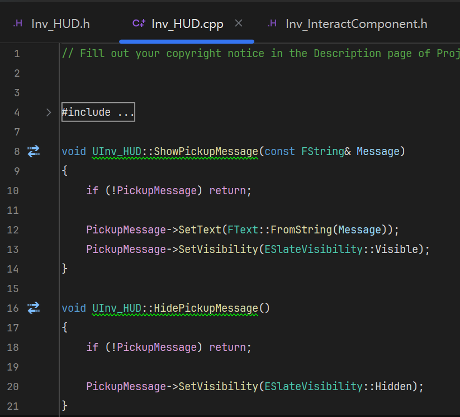Click line number 16 in the gutter

point(13,308)
